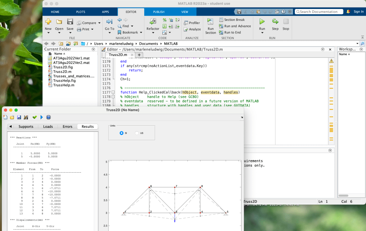Click the green checkmark in Truss2D toolbar
The width and height of the screenshot is (366, 231).
tap(35, 117)
